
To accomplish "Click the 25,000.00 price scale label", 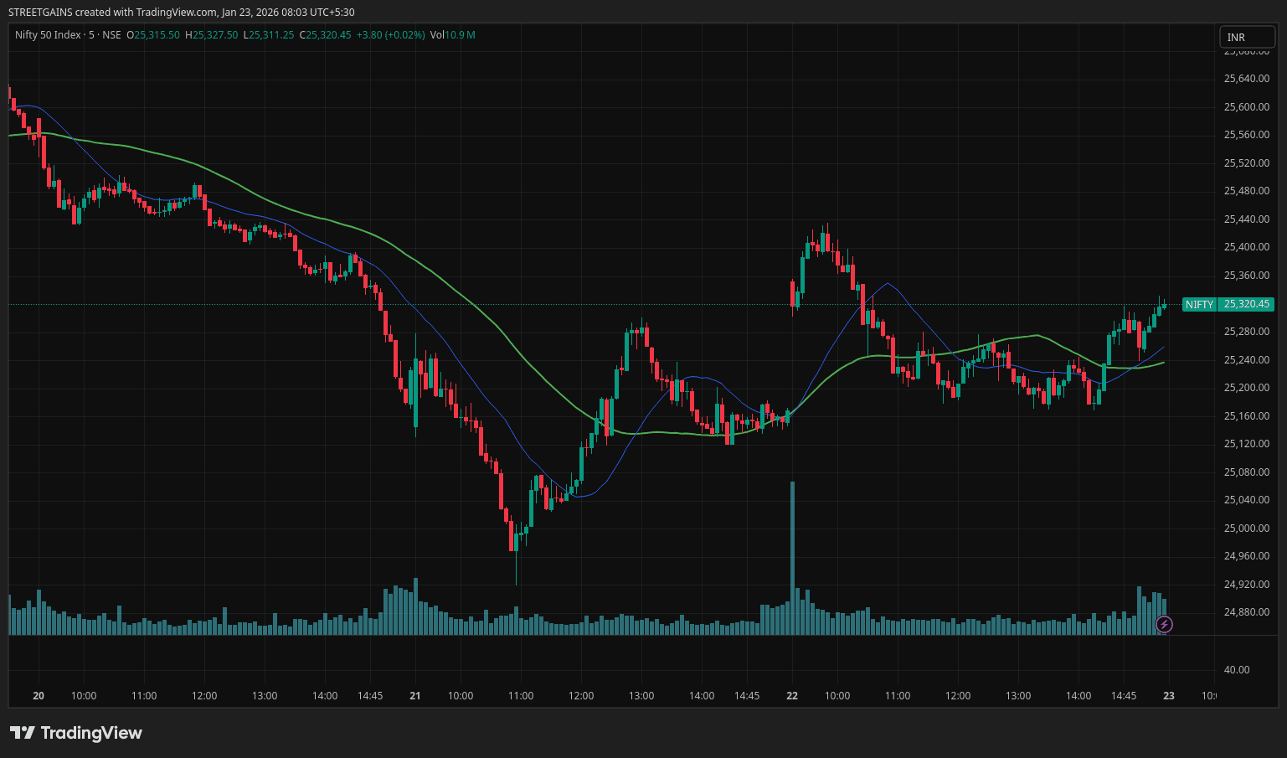I will [x=1246, y=528].
